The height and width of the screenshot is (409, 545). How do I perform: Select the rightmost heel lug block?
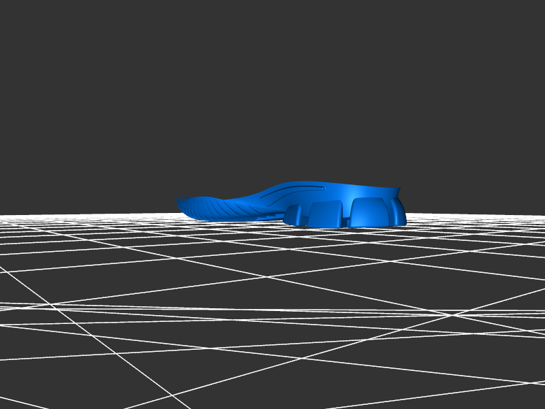pyautogui.click(x=372, y=212)
